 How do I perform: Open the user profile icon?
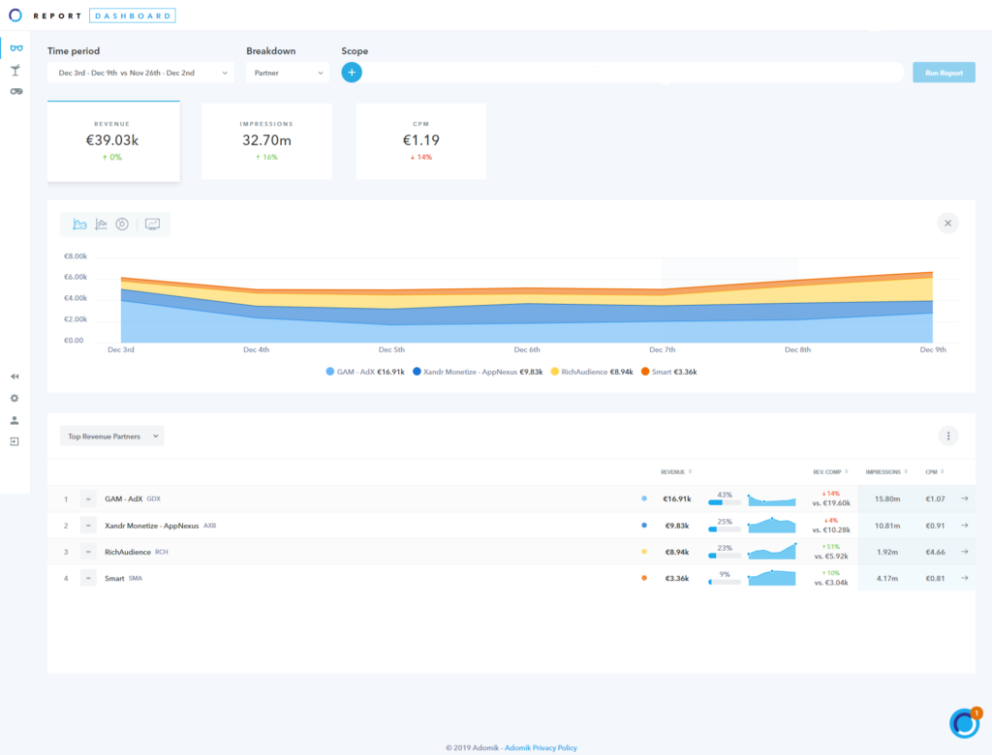pos(15,420)
